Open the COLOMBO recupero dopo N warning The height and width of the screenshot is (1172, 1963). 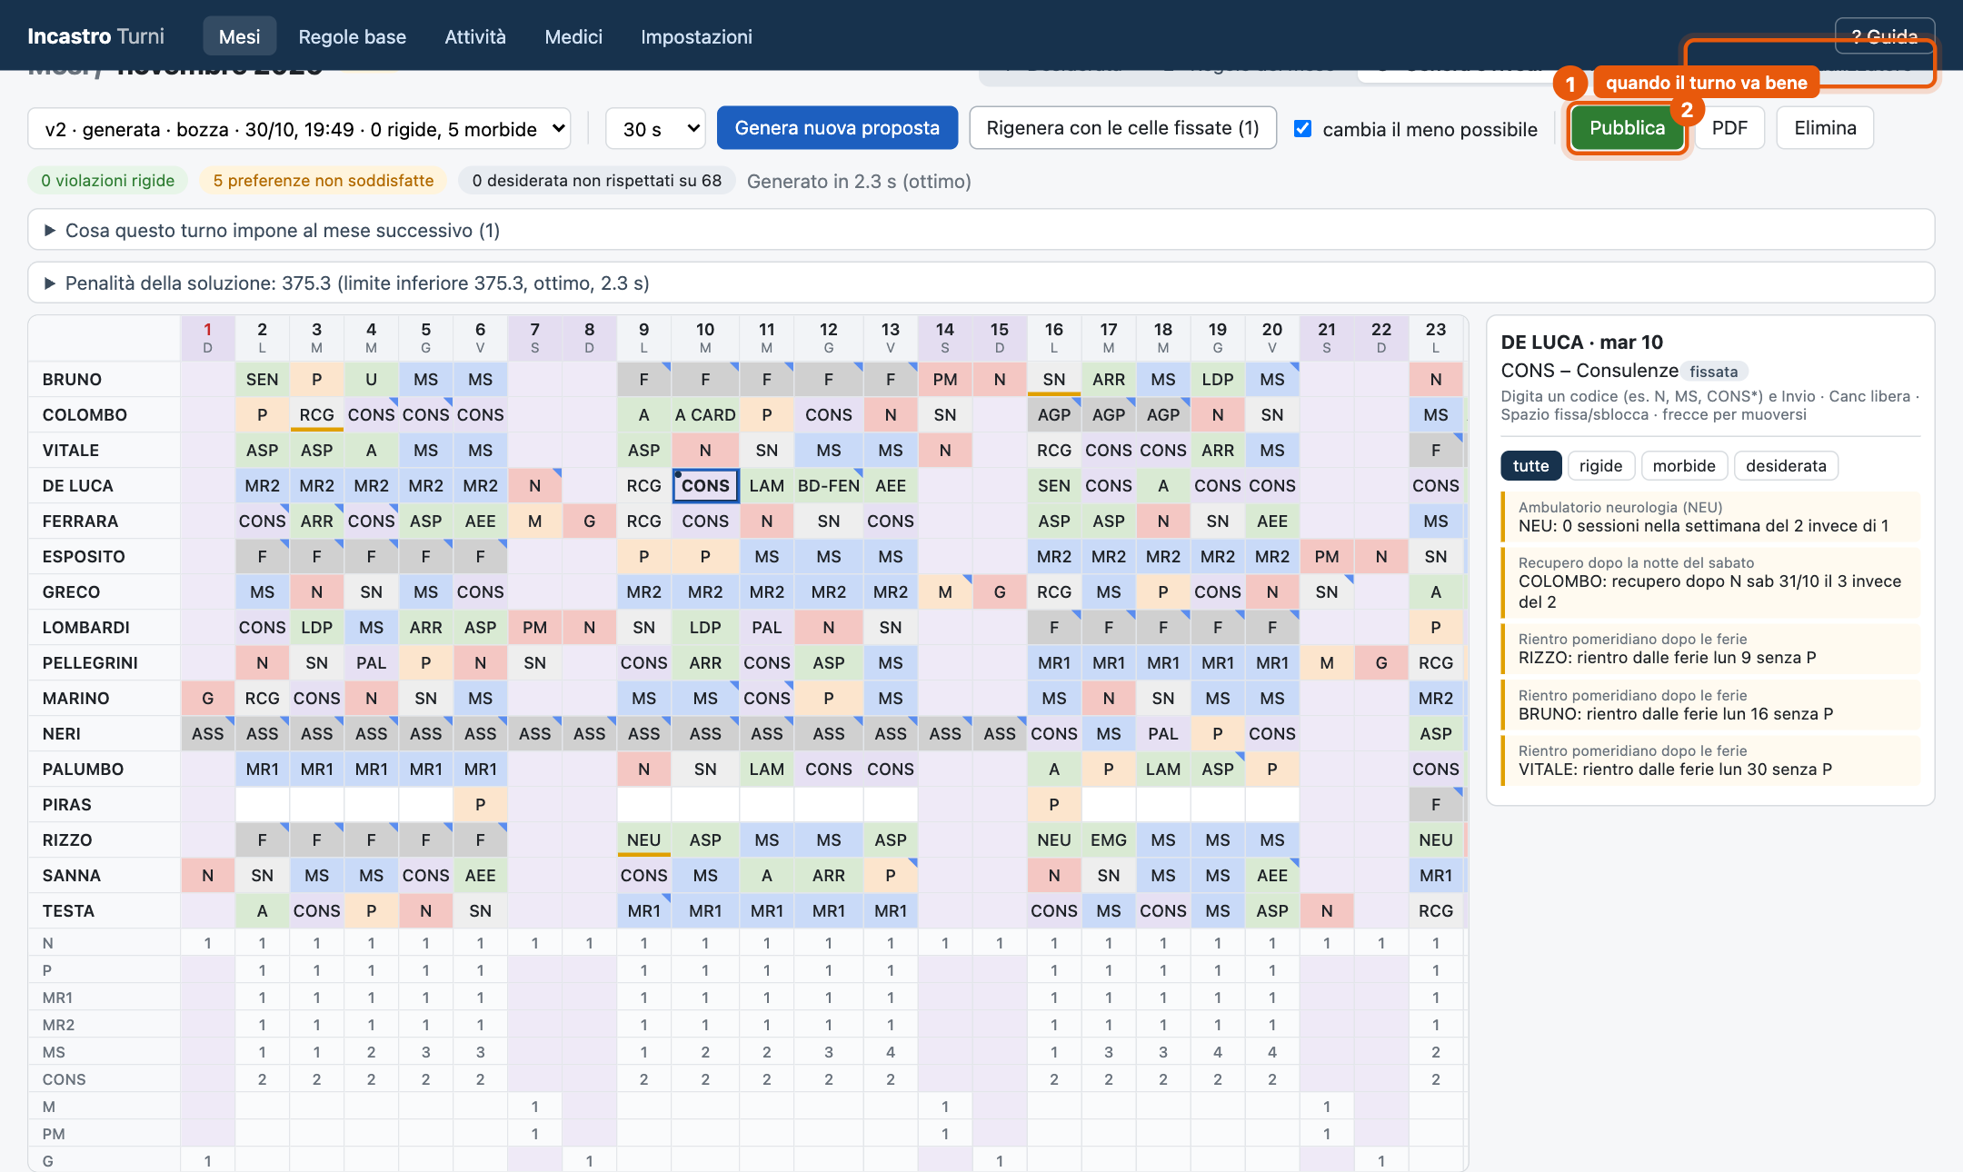1710,582
